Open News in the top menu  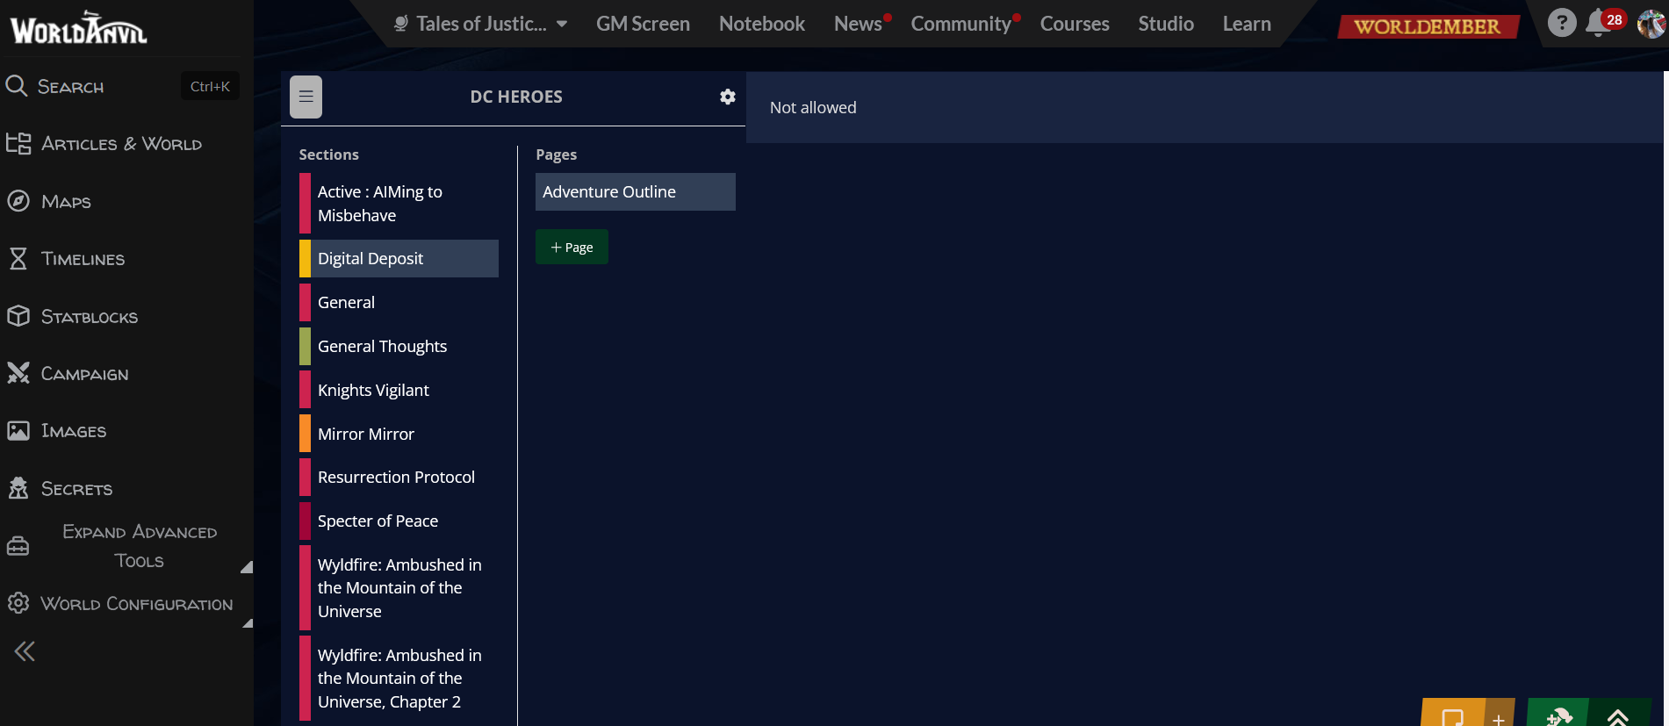coord(859,24)
